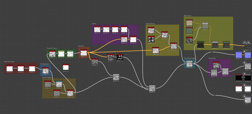Click the 3D cube badge above black output node

pyautogui.click(x=244, y=74)
